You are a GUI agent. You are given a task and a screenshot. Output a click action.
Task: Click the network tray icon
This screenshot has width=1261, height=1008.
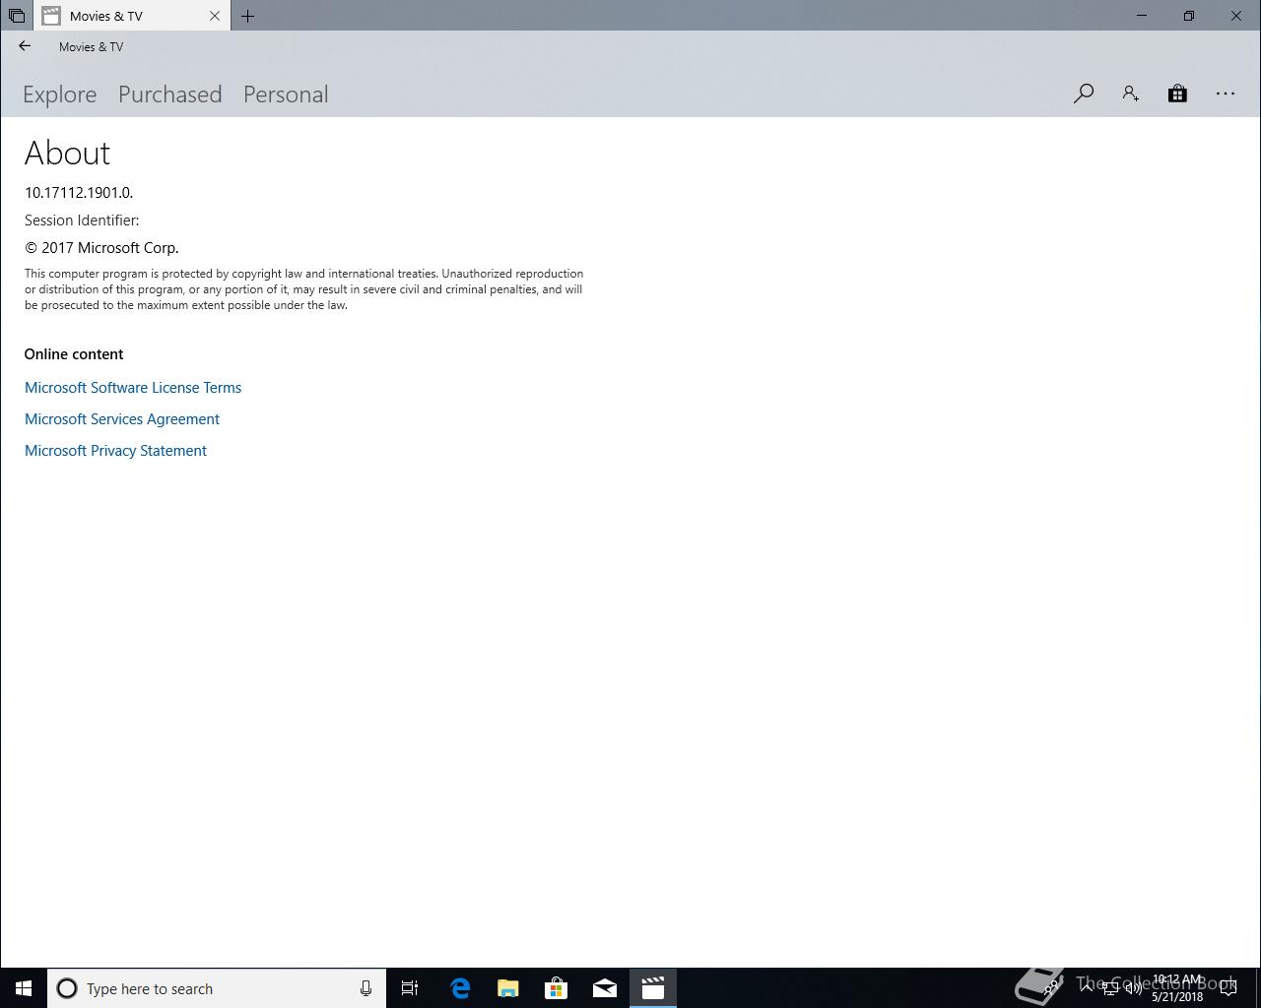coord(1110,988)
